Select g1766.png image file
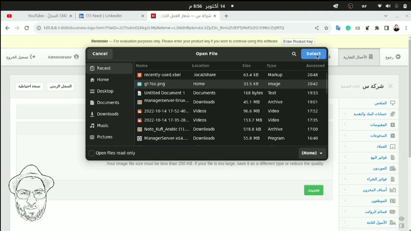 (x=230, y=84)
